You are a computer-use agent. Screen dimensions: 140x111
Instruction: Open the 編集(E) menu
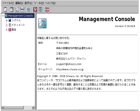click(x=19, y=3)
